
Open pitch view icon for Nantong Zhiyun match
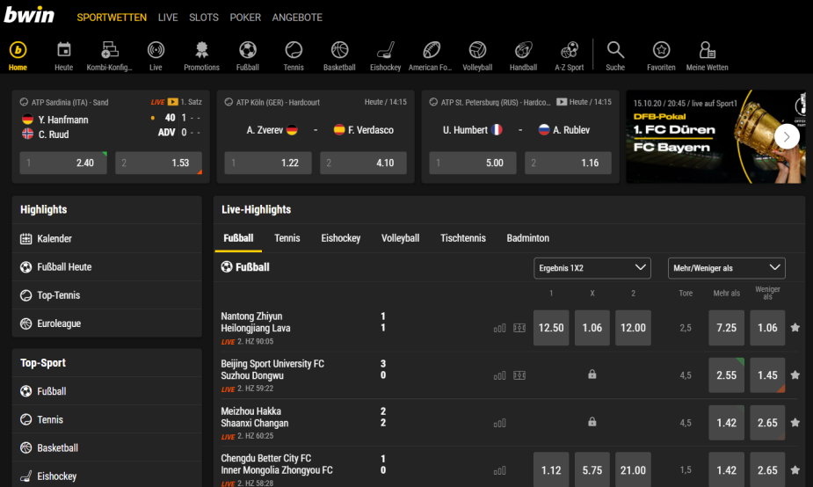click(519, 328)
